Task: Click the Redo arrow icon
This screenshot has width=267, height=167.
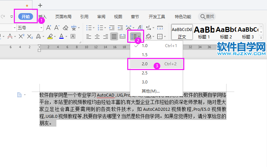Action: (x=3, y=16)
